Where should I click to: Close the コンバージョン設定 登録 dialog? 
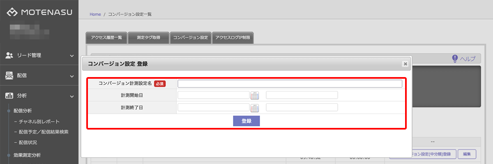pyautogui.click(x=405, y=64)
